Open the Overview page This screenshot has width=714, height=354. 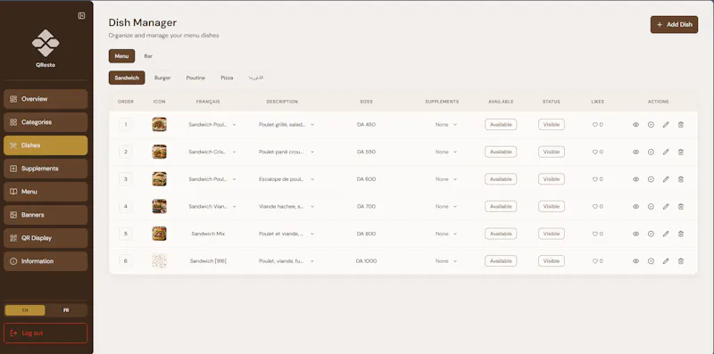tap(46, 99)
